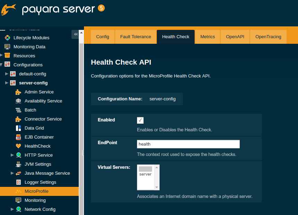Click the JVM Settings coffee cup icon
Viewport: 298px width, 215px height.
tap(18, 164)
